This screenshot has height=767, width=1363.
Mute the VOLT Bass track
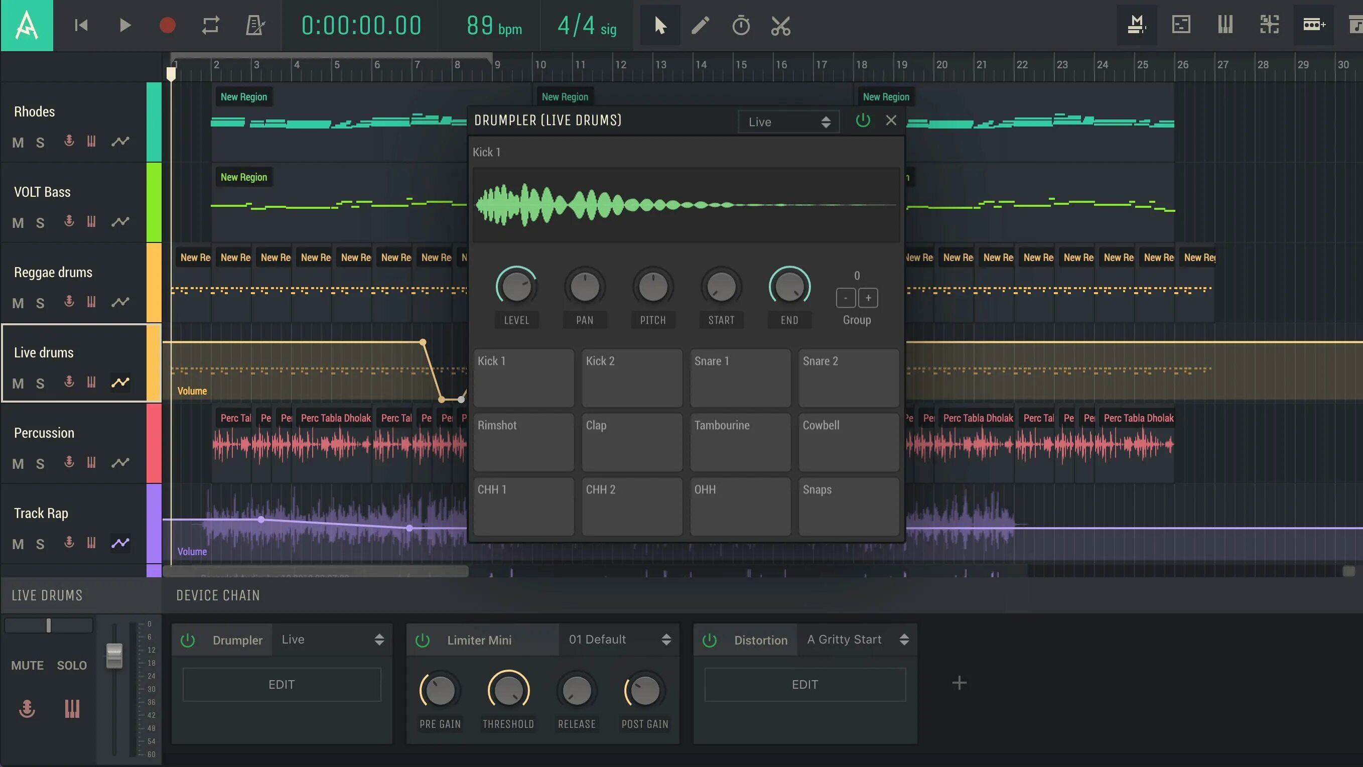18,223
